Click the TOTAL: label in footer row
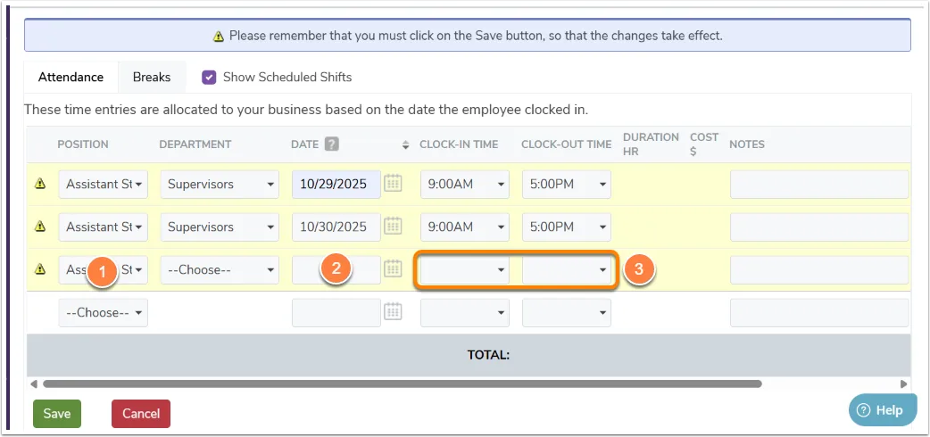Screen dimensions: 930x437 pyautogui.click(x=489, y=355)
